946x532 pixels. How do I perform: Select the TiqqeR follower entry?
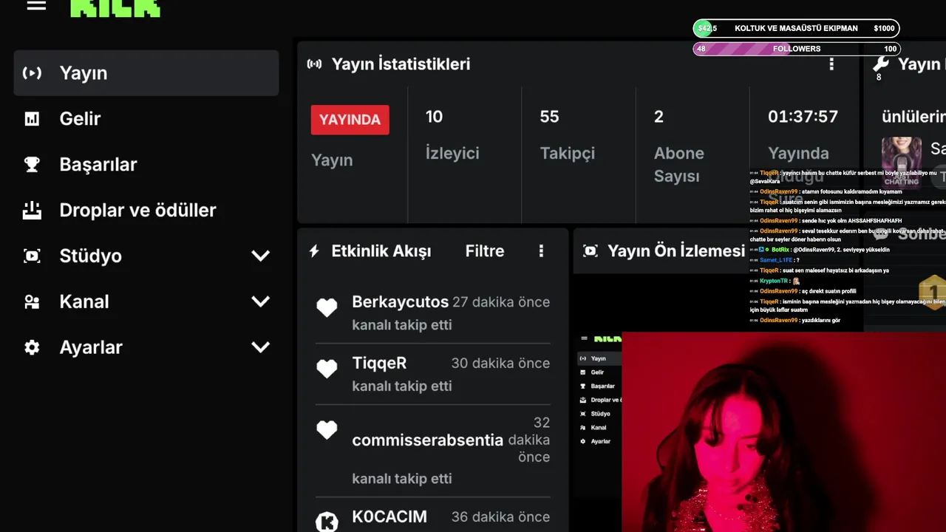(433, 374)
